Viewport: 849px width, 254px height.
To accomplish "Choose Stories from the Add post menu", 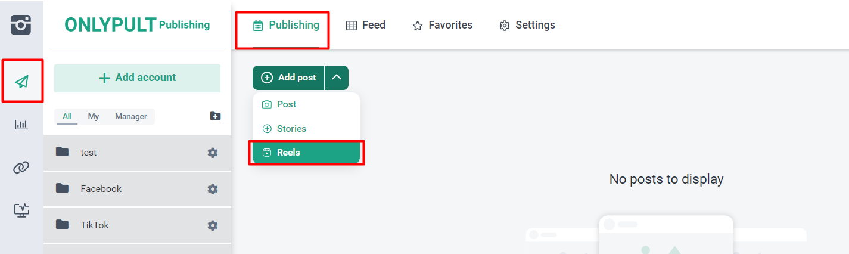I will (x=291, y=129).
